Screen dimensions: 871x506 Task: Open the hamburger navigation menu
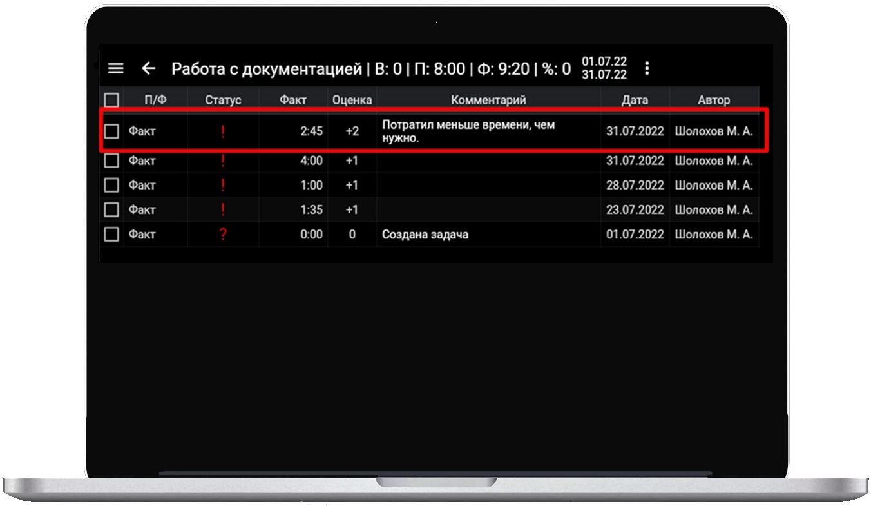click(x=115, y=68)
